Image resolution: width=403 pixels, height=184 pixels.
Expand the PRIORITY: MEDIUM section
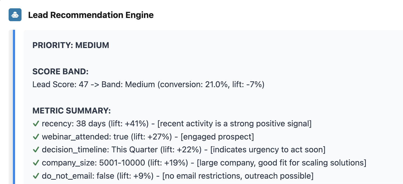[71, 45]
